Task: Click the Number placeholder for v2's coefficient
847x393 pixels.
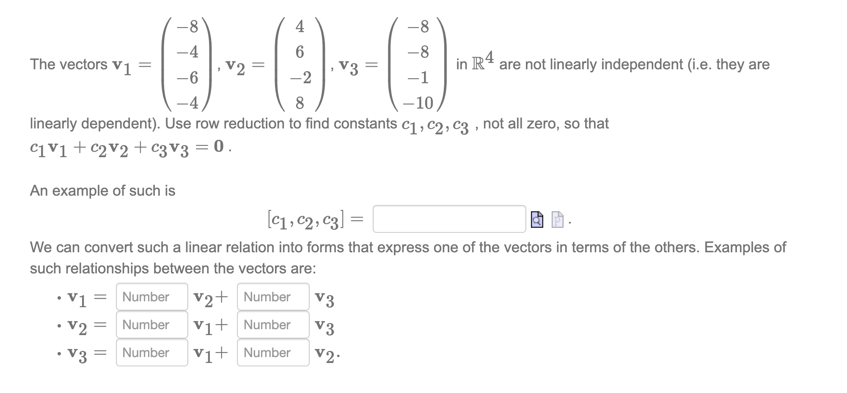Action: (x=151, y=297)
